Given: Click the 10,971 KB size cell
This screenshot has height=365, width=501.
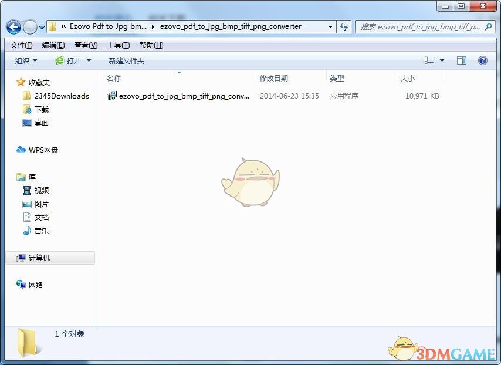Looking at the screenshot, I should (422, 96).
